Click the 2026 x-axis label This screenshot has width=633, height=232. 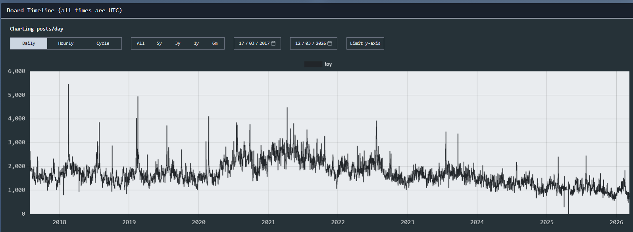(616, 222)
